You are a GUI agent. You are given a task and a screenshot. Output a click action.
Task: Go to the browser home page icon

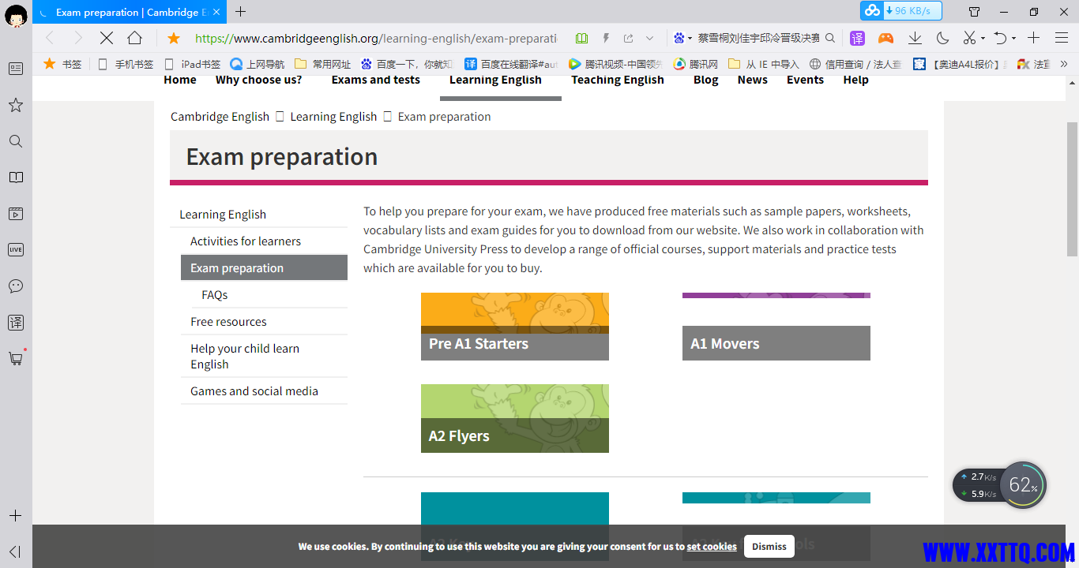(x=135, y=38)
